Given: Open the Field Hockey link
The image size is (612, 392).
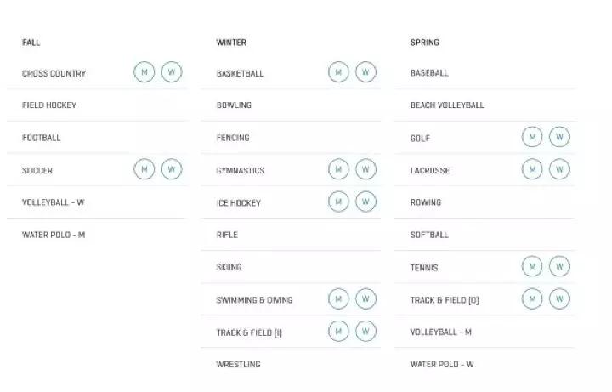Looking at the screenshot, I should click(49, 105).
